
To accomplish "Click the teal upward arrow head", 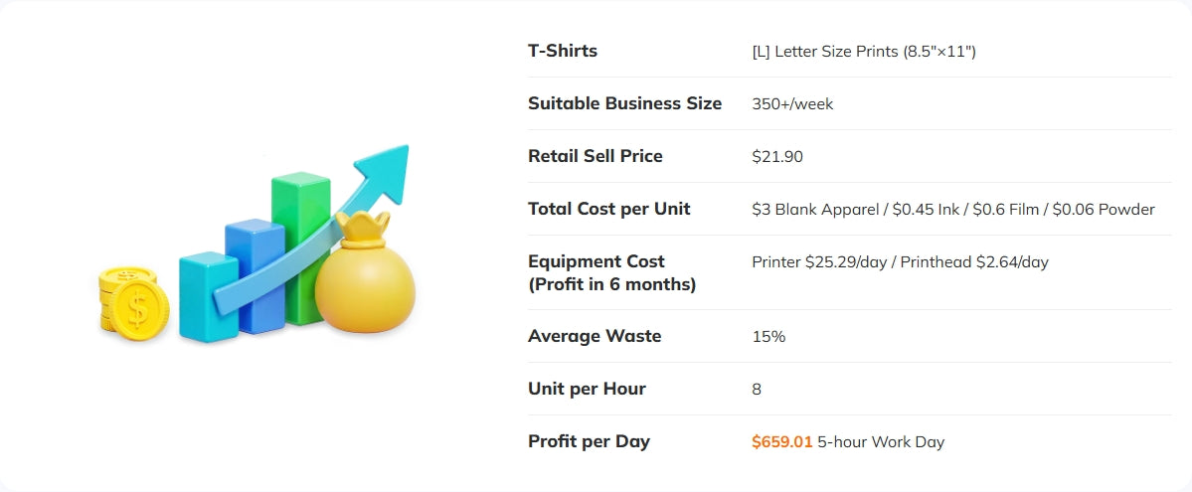I will tap(386, 169).
